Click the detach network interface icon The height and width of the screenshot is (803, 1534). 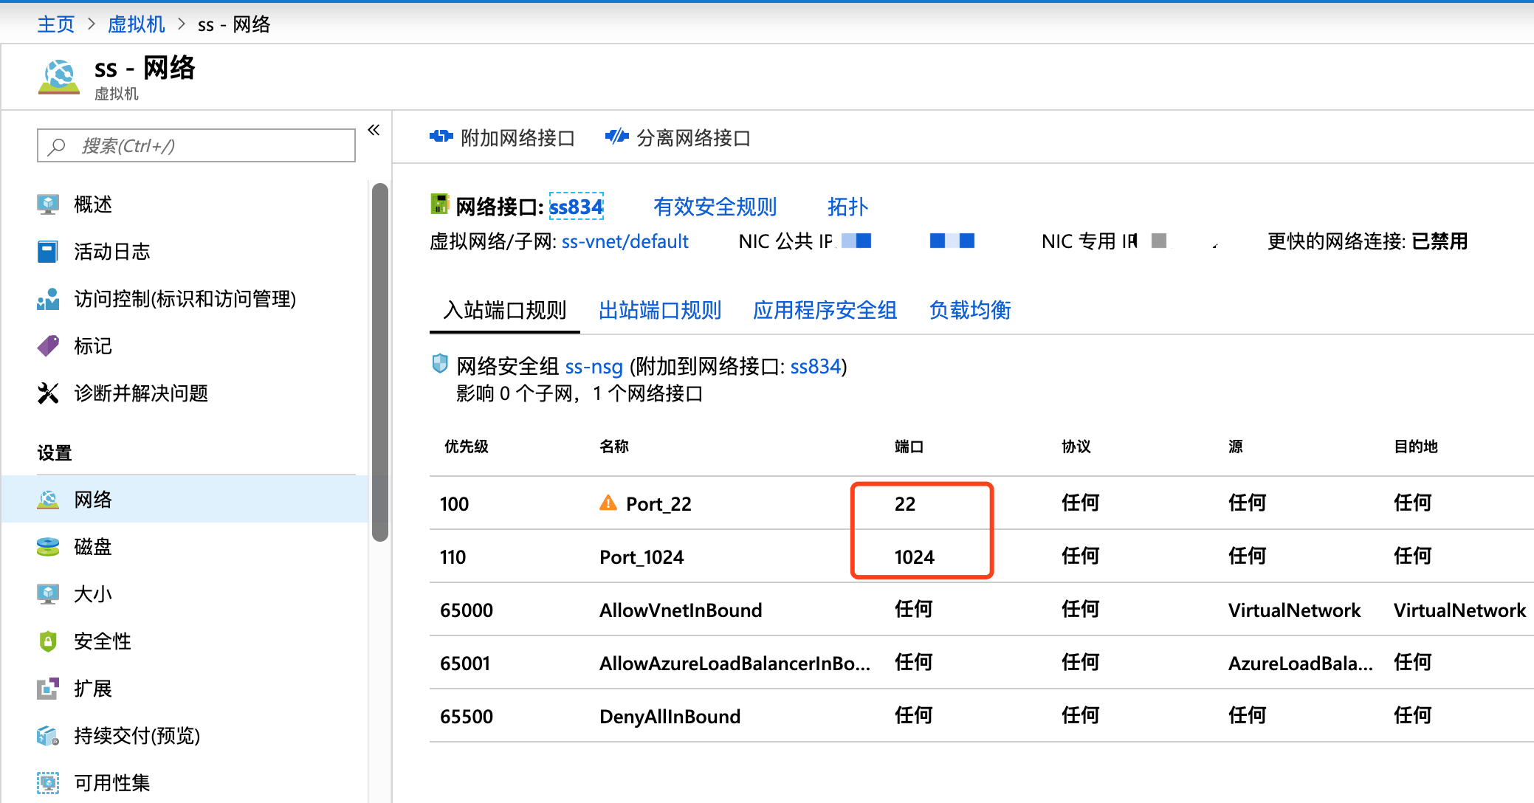(x=616, y=137)
